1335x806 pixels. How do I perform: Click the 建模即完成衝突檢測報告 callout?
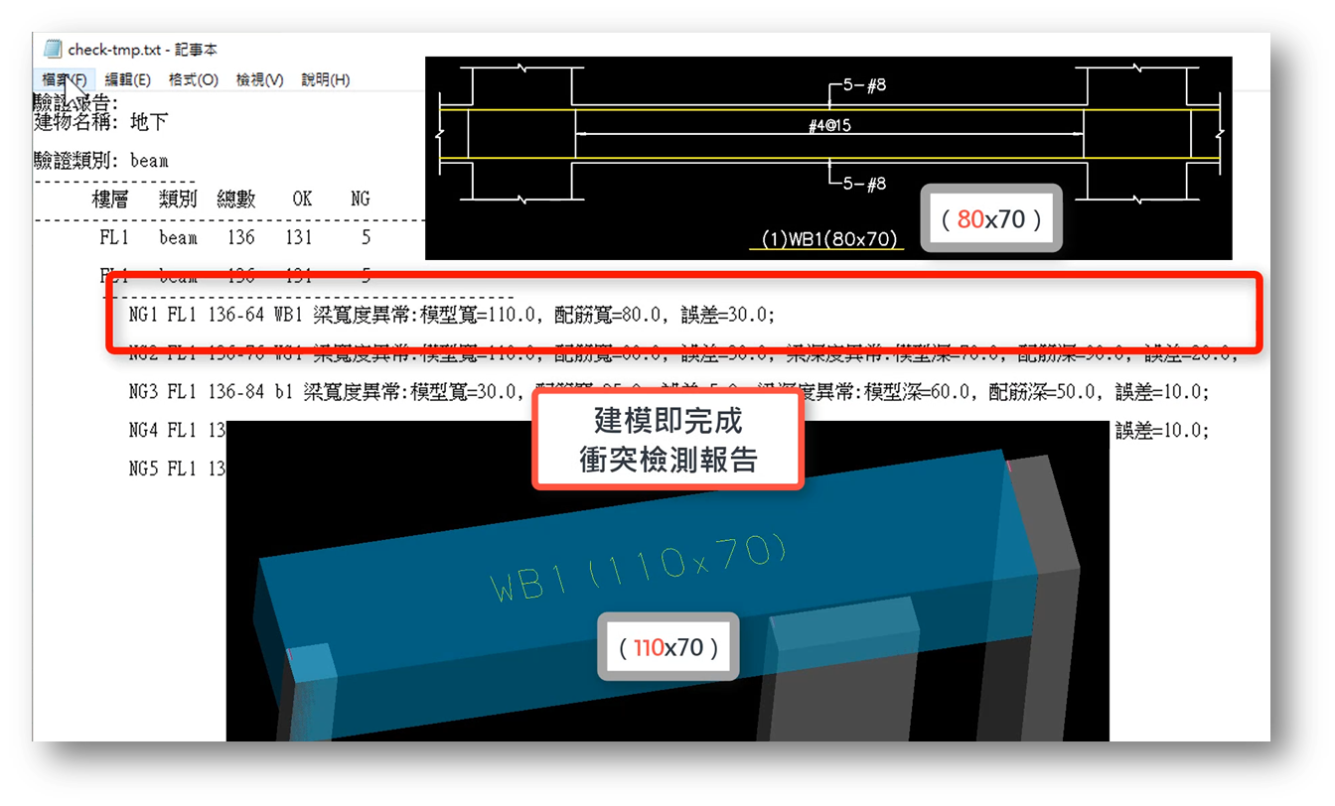tap(667, 440)
